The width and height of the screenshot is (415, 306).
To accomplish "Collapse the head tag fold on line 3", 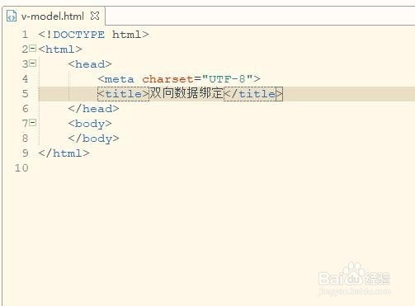I will (x=32, y=64).
